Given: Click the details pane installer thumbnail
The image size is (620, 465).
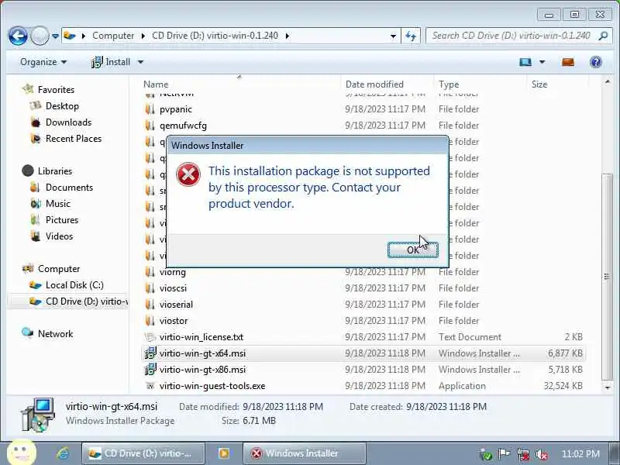Looking at the screenshot, I should point(37,415).
